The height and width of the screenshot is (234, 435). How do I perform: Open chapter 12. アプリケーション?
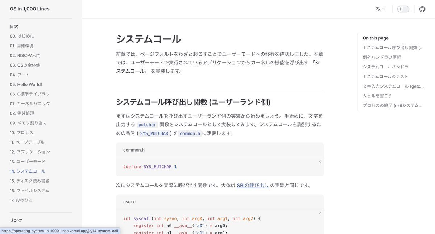[x=30, y=152]
